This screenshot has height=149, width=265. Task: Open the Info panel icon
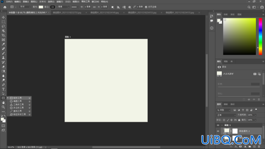tap(212, 28)
